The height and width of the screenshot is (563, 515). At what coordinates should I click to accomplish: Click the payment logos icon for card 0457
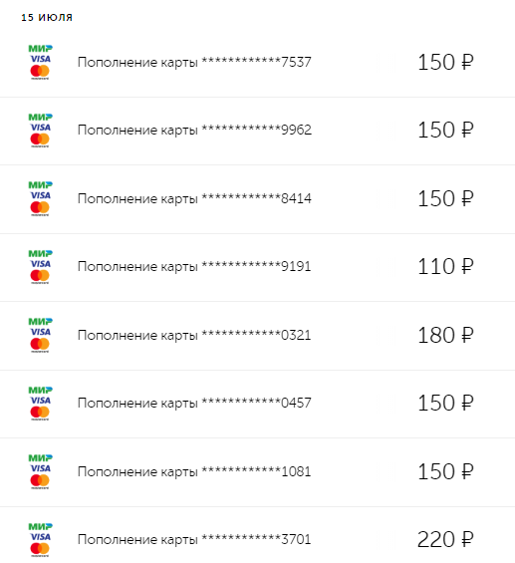40,403
